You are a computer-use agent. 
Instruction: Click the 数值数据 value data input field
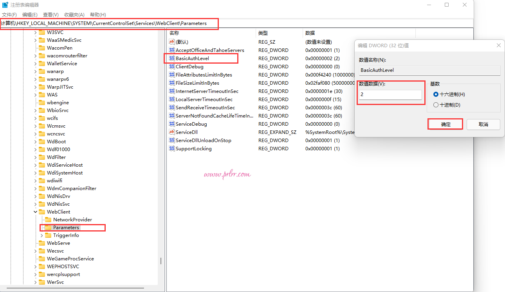click(x=390, y=94)
